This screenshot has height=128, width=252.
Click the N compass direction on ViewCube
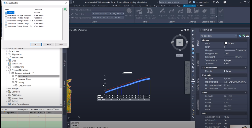pos(180,35)
